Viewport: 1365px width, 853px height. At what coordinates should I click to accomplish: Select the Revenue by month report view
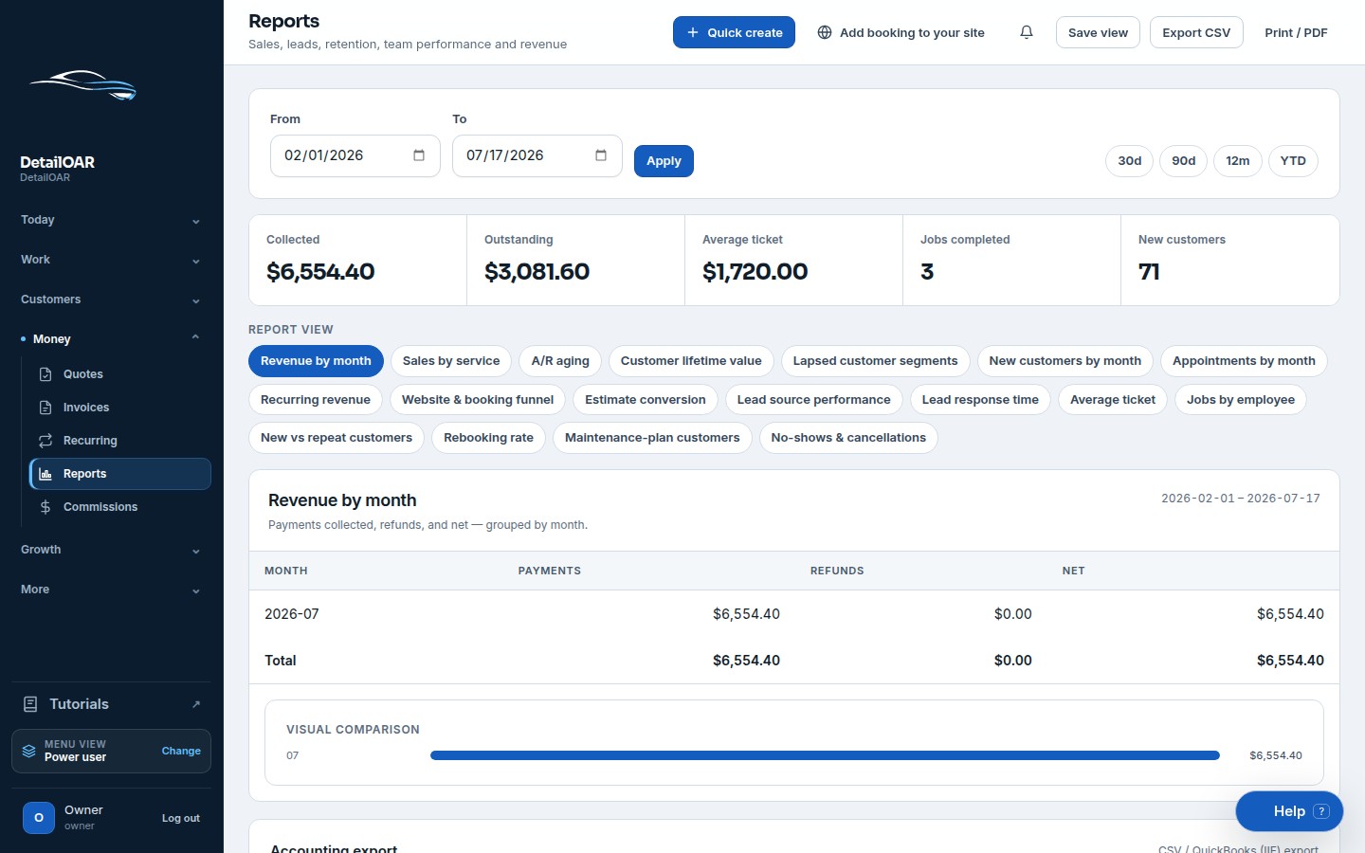coord(316,361)
